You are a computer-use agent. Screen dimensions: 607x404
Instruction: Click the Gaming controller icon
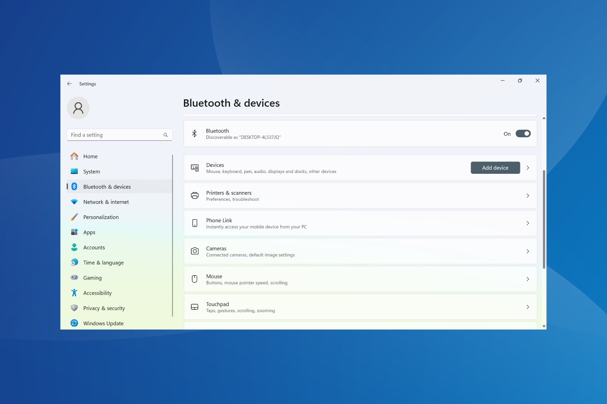[74, 277]
